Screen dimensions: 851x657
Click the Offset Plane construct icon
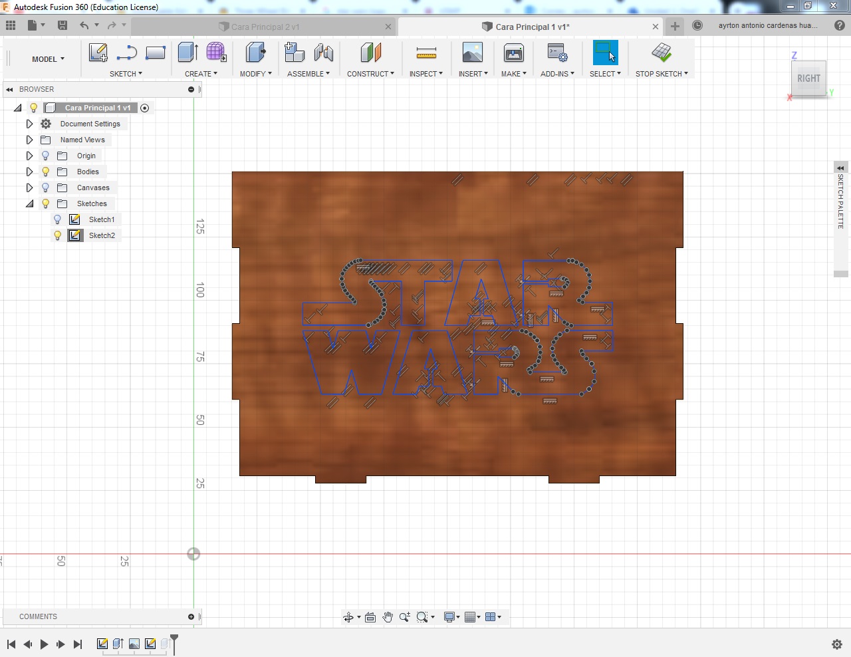point(371,53)
